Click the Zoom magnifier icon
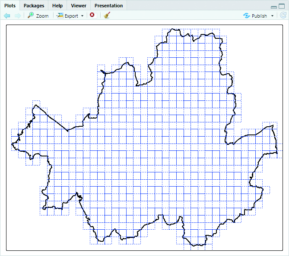The width and height of the screenshot is (289, 256). pyautogui.click(x=31, y=16)
